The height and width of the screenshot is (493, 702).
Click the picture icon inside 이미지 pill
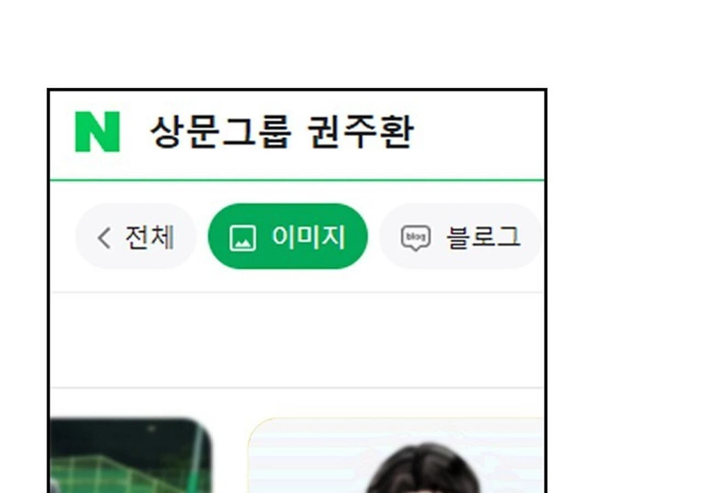click(242, 238)
